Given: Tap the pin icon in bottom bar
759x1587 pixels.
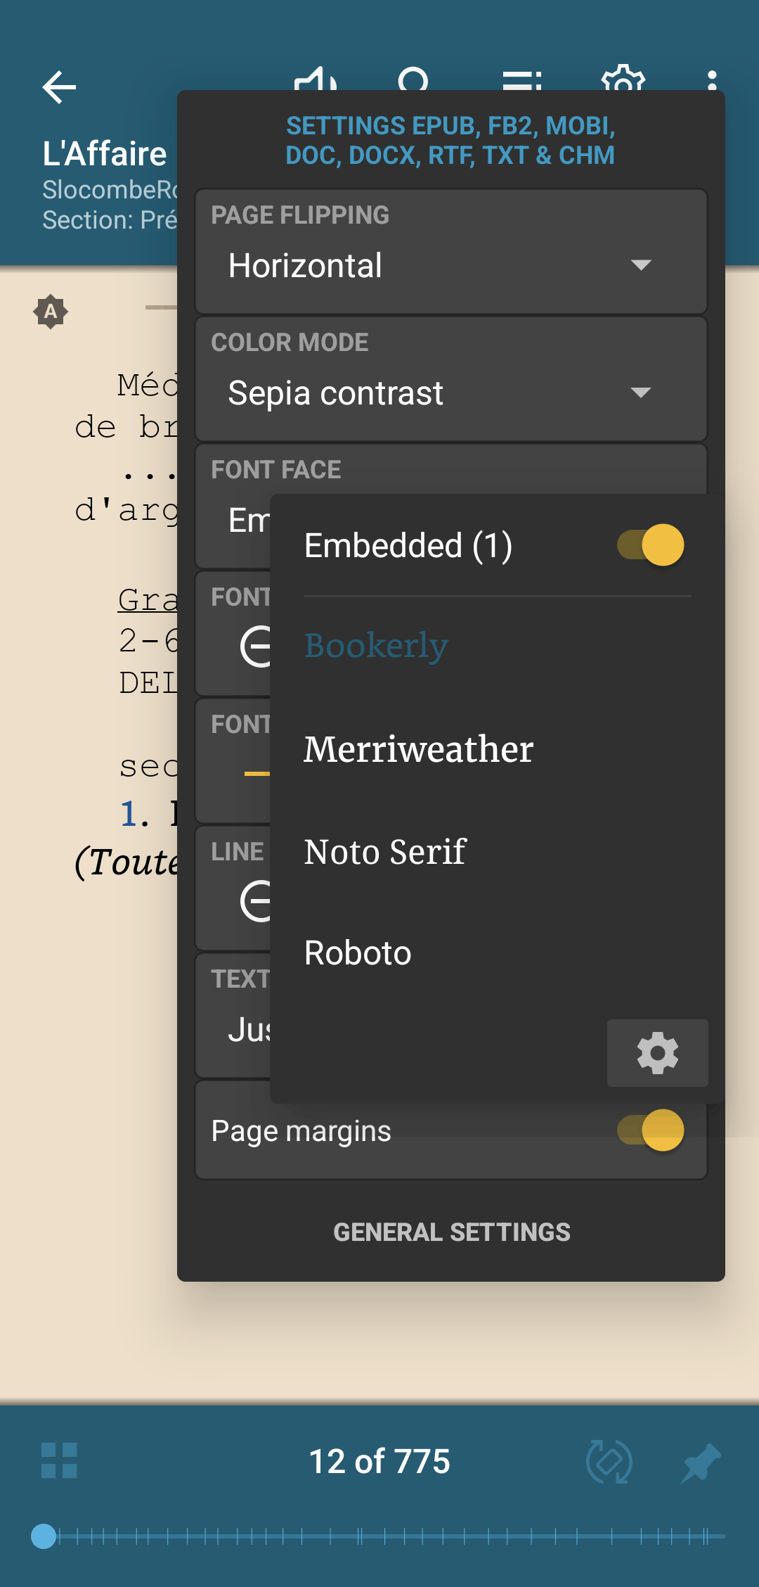Looking at the screenshot, I should pos(700,1462).
